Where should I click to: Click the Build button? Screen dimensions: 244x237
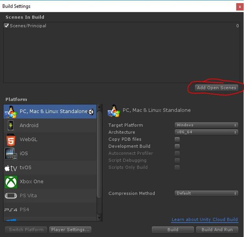pyautogui.click(x=173, y=229)
